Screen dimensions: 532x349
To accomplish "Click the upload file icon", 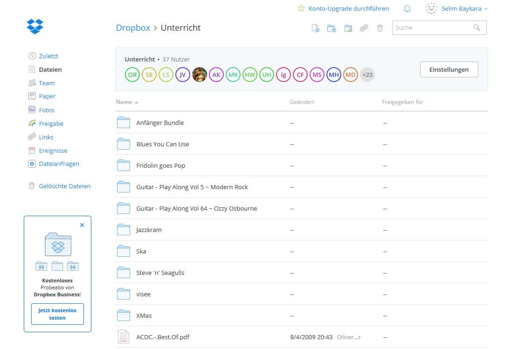I will [316, 28].
